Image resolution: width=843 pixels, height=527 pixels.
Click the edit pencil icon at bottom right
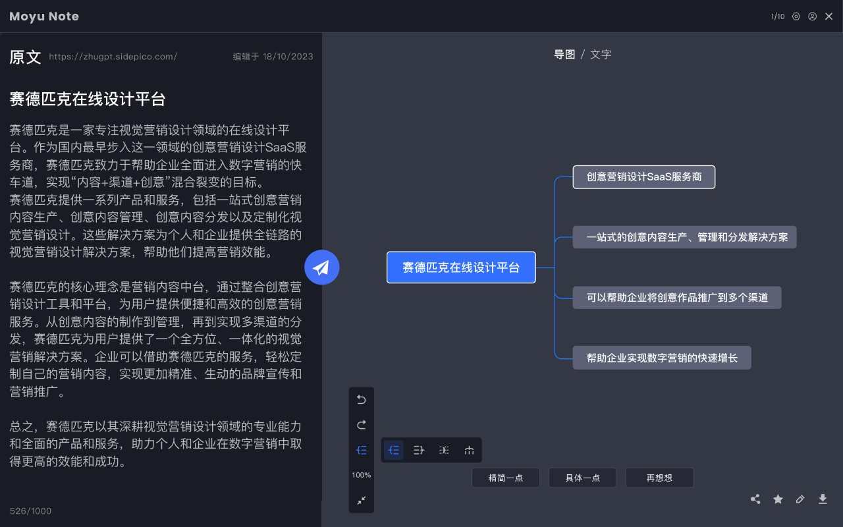800,499
